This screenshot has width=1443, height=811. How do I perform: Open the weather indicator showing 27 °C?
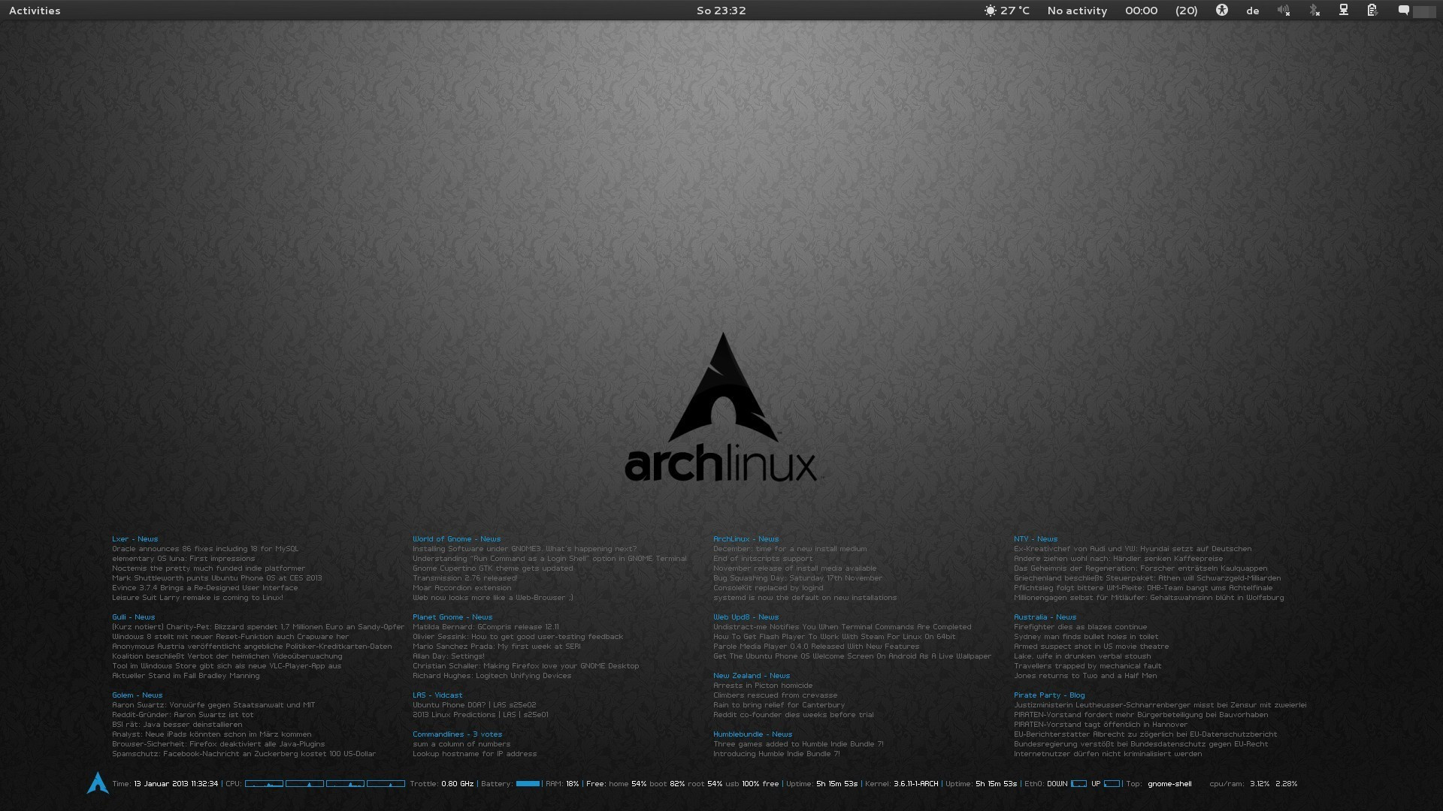1006,11
